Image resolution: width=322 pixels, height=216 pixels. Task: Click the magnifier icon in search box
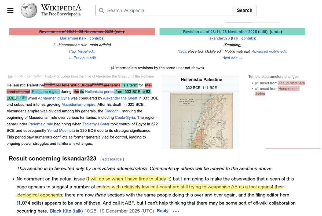[x=101, y=10]
